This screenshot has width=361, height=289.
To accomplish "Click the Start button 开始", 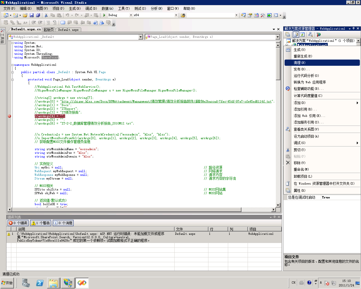I will 7,283.
